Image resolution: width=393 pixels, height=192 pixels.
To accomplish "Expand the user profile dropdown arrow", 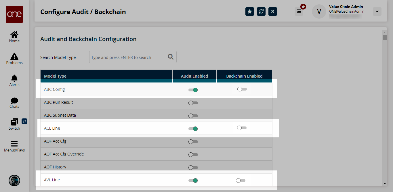I will (x=377, y=11).
